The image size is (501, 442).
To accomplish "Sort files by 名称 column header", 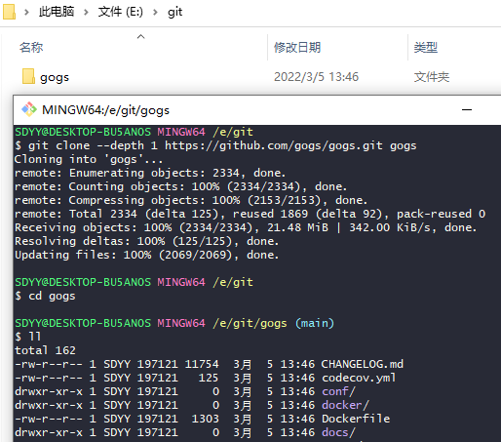I will (x=31, y=48).
